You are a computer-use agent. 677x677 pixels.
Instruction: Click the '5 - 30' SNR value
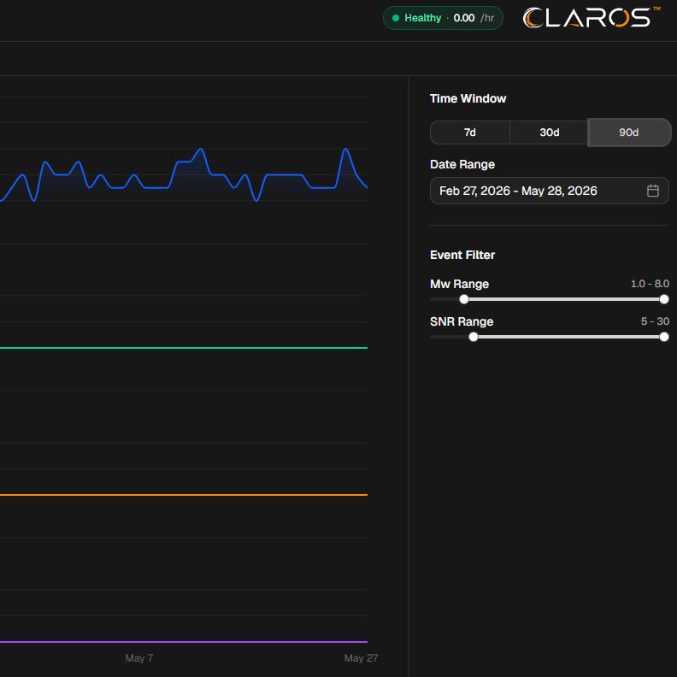coord(655,321)
